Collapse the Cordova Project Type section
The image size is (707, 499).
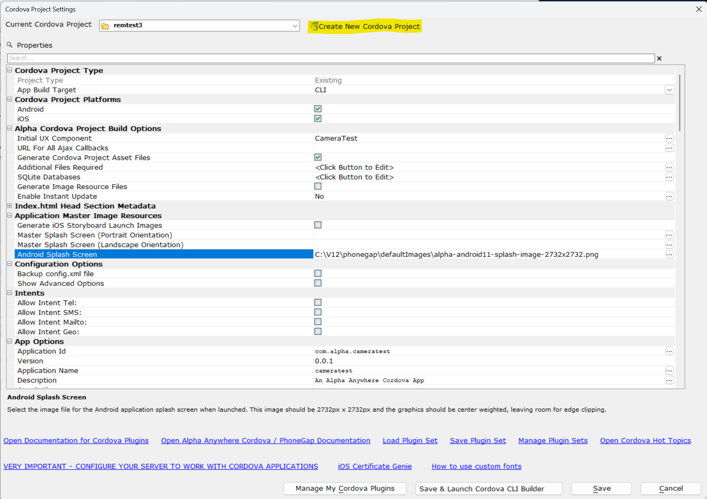point(10,70)
